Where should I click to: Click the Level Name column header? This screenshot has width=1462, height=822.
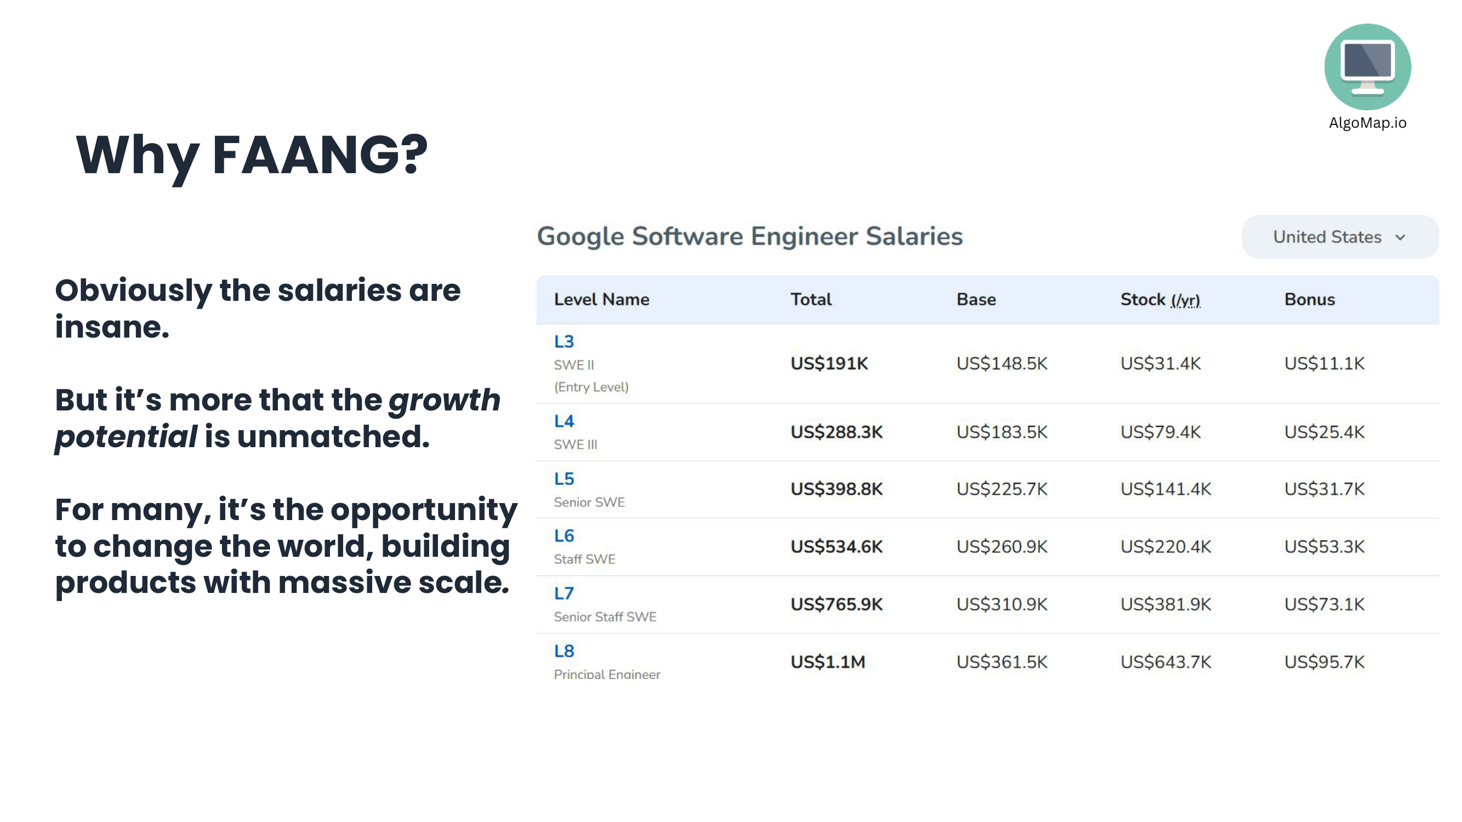(601, 300)
